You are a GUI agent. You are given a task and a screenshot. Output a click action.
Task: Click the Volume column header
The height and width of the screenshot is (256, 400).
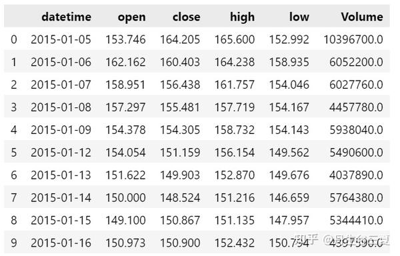362,17
